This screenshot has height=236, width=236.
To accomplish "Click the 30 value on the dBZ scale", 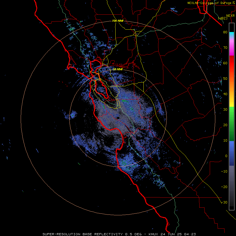I will click(225, 109).
